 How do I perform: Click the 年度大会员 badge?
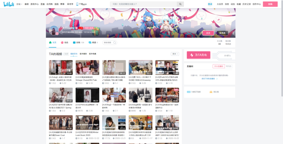pyautogui.click(x=89, y=28)
